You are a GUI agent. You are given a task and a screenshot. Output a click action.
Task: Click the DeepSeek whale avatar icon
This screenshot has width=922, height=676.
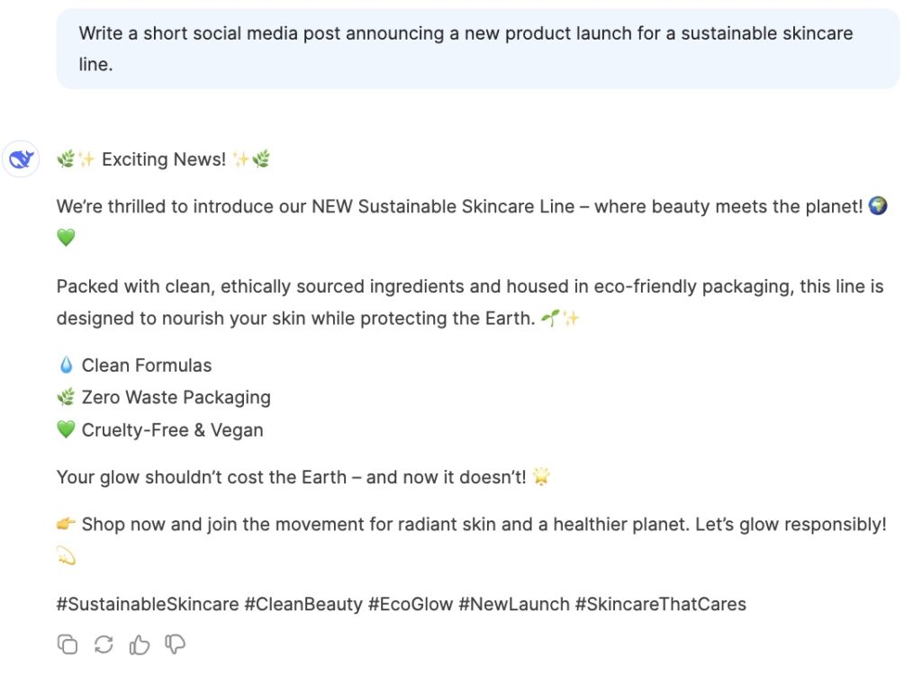tap(21, 160)
